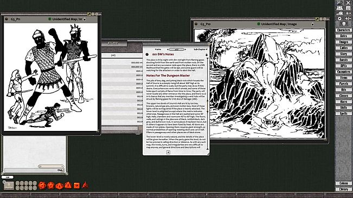This screenshot has width=353, height=198.
Task: Click the frame selector box in story header
Action: pyautogui.click(x=176, y=49)
